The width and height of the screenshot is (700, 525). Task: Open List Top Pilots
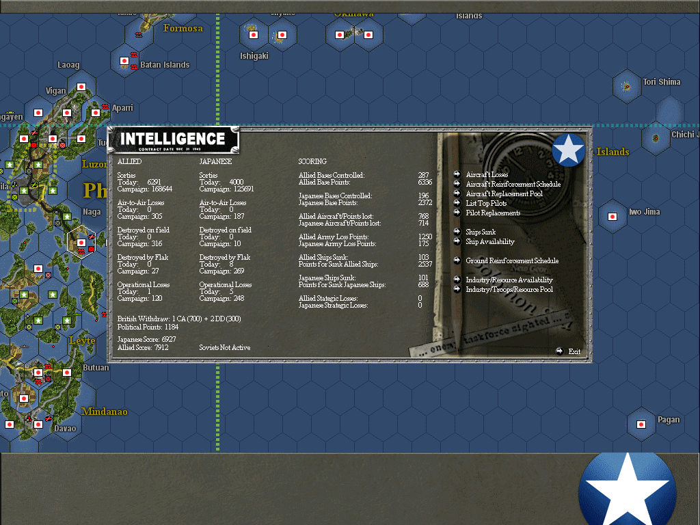pos(486,203)
